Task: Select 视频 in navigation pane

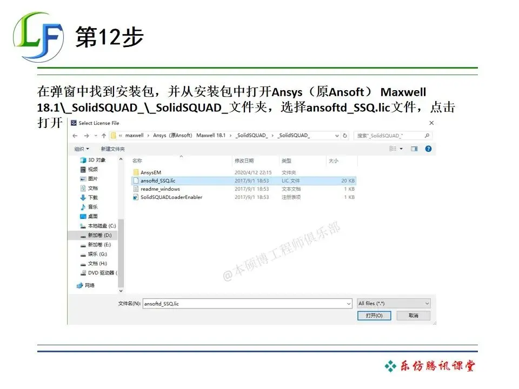Action: [89, 169]
